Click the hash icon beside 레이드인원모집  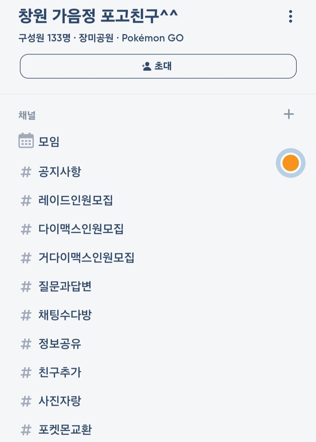pos(26,201)
